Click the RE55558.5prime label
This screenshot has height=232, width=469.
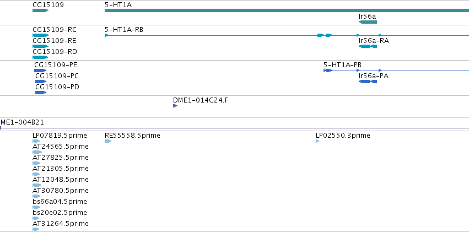pyautogui.click(x=132, y=136)
